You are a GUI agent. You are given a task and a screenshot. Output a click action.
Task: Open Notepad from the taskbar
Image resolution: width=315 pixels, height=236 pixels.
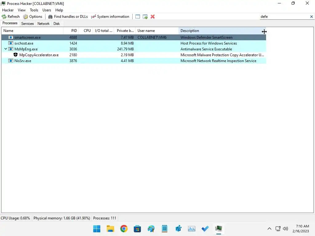coord(165,229)
